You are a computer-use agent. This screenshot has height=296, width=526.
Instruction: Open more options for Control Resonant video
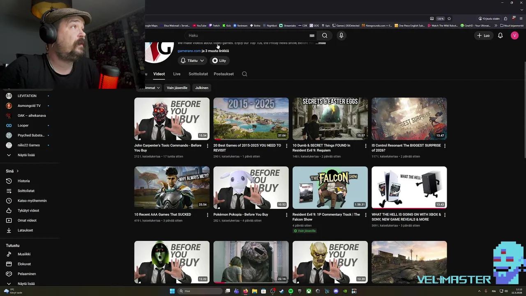[445, 146]
